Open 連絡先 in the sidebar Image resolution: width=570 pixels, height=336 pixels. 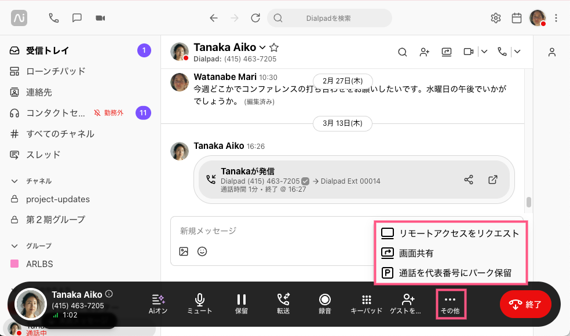[x=80, y=92]
